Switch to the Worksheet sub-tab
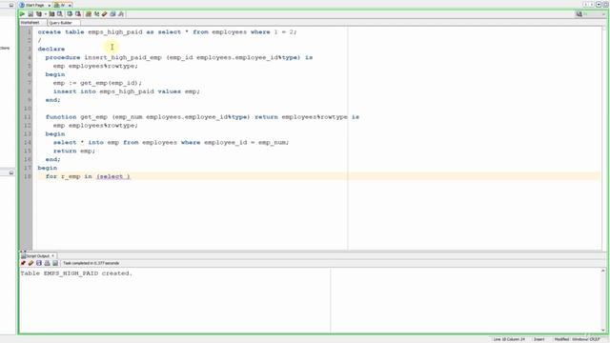The width and height of the screenshot is (610, 343). 30,23
